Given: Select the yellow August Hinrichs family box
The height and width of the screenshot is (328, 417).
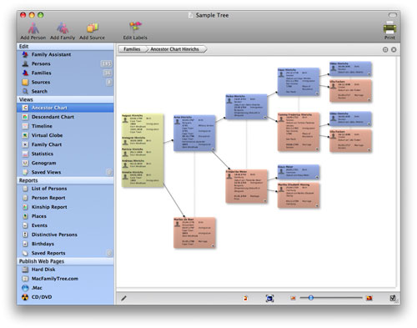Looking at the screenshot, I should [143, 150].
